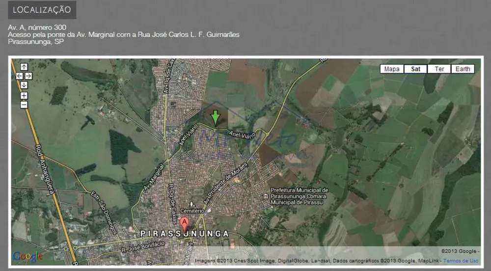
Task: Zoom out the map with minus button
Action: pyautogui.click(x=24, y=105)
